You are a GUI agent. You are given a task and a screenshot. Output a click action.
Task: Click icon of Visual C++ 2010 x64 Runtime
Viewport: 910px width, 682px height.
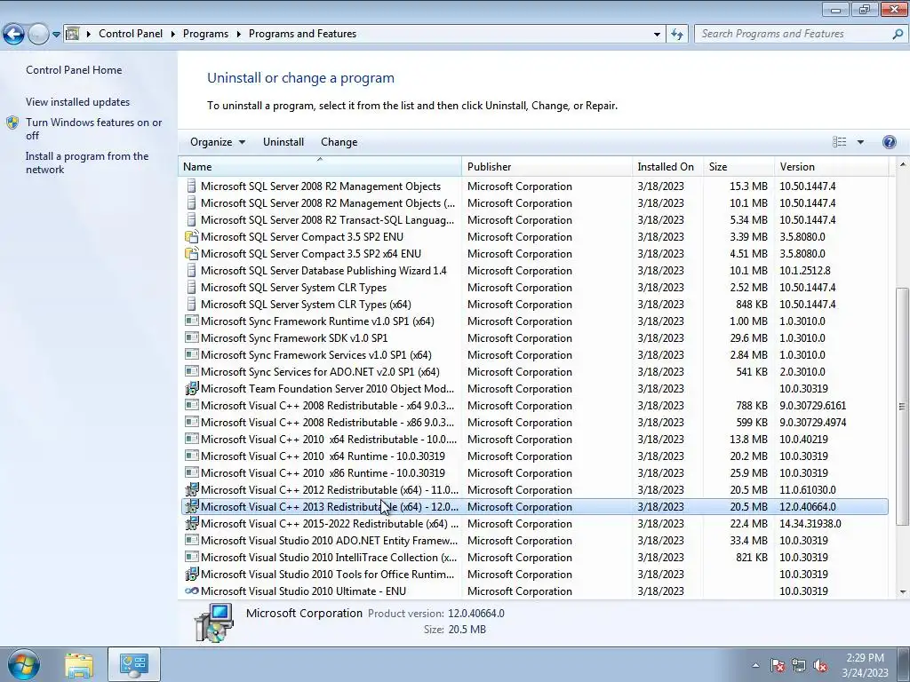tap(192, 456)
